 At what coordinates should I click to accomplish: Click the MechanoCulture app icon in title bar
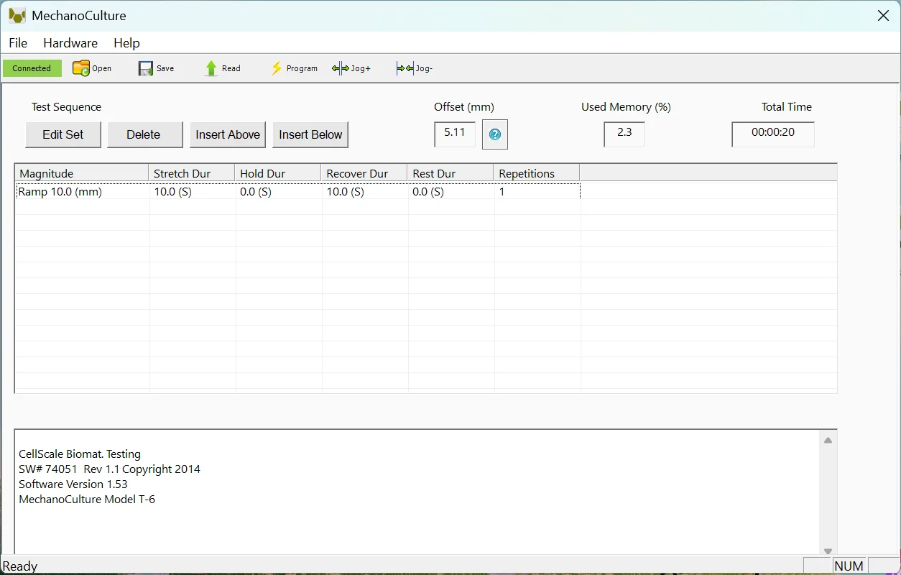[17, 15]
